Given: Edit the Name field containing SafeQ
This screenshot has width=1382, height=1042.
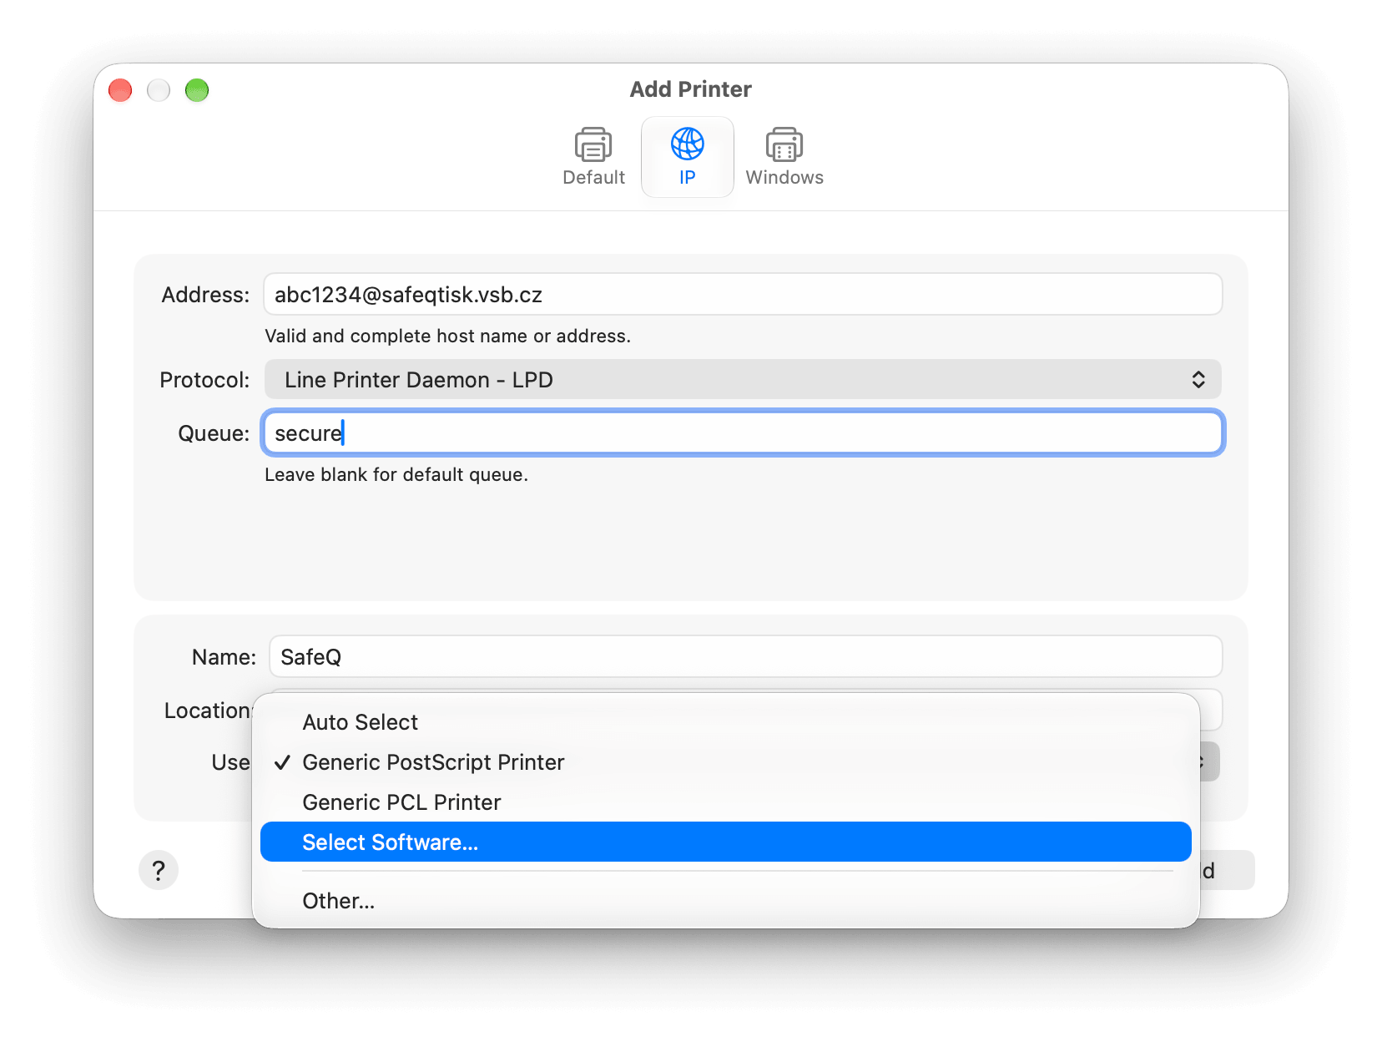Looking at the screenshot, I should [745, 657].
